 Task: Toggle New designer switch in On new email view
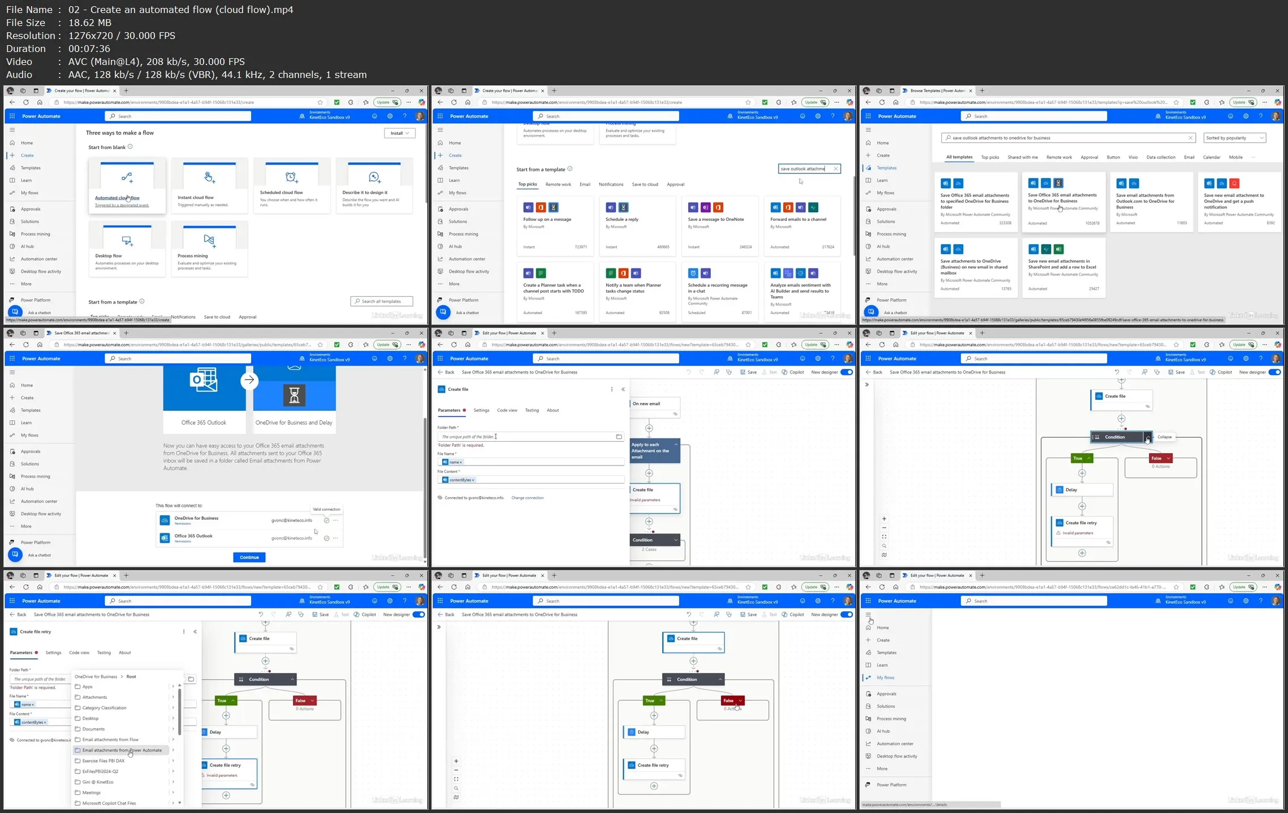click(846, 372)
